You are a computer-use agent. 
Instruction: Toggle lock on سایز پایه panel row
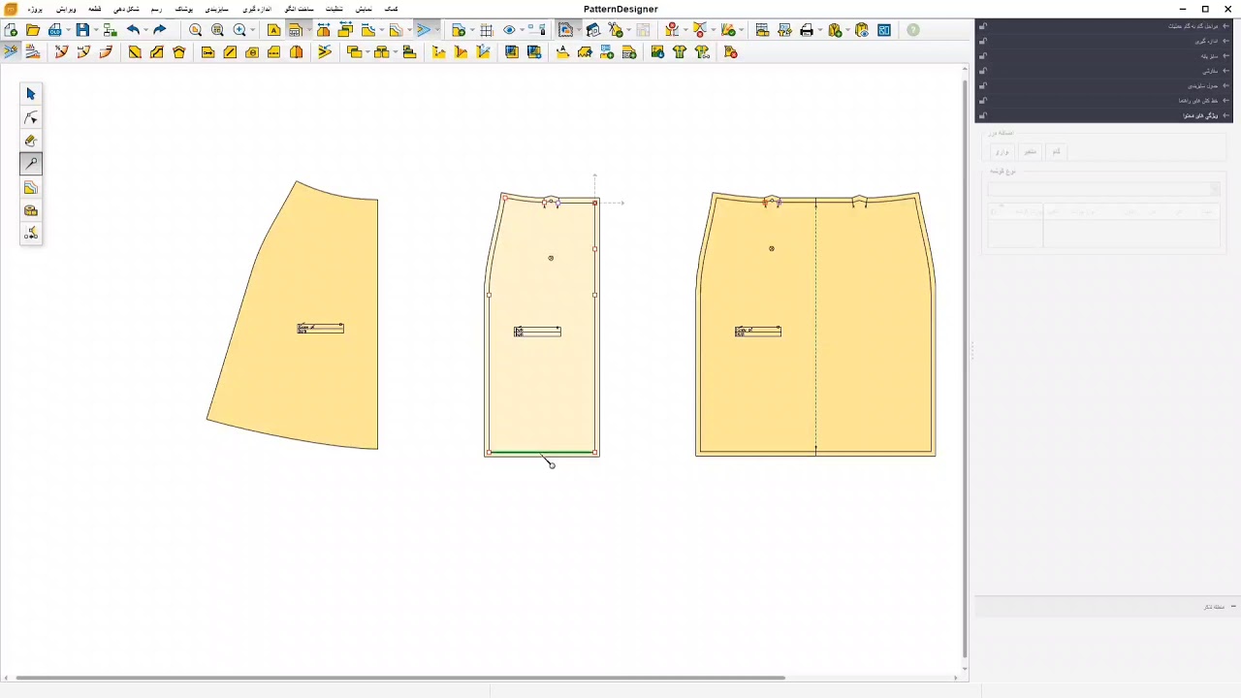(983, 56)
